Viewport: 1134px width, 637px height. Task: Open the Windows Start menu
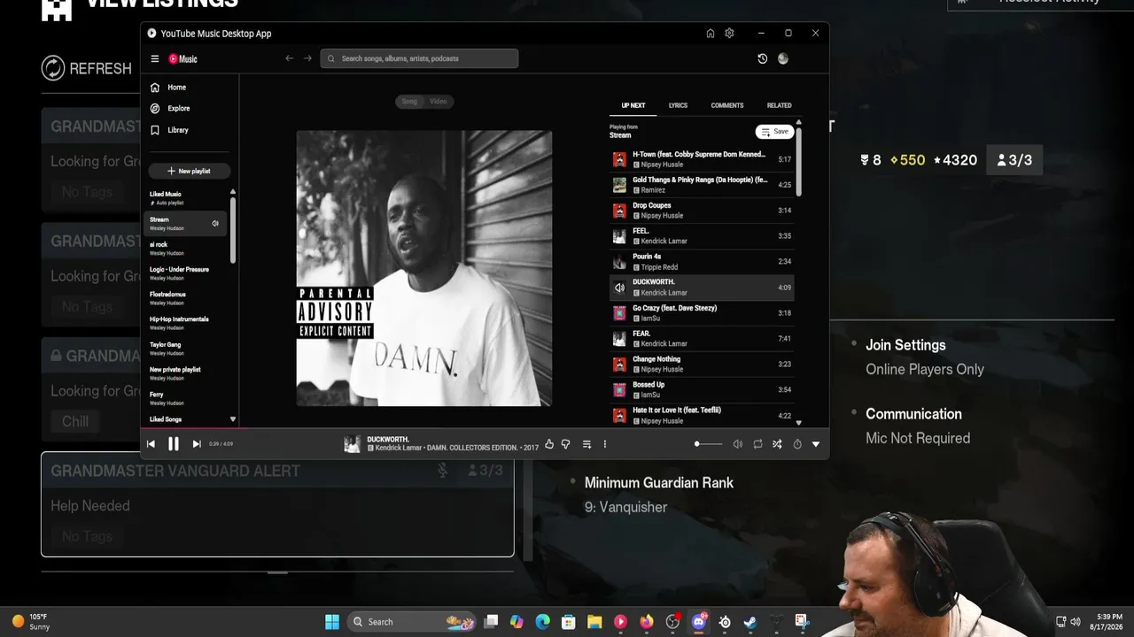coord(332,622)
